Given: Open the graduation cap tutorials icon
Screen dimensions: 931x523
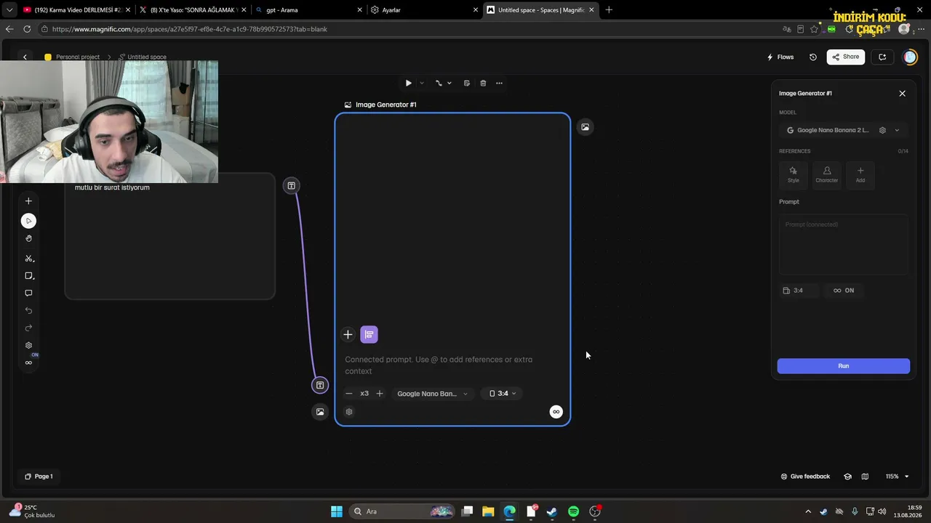Looking at the screenshot, I should tap(847, 477).
